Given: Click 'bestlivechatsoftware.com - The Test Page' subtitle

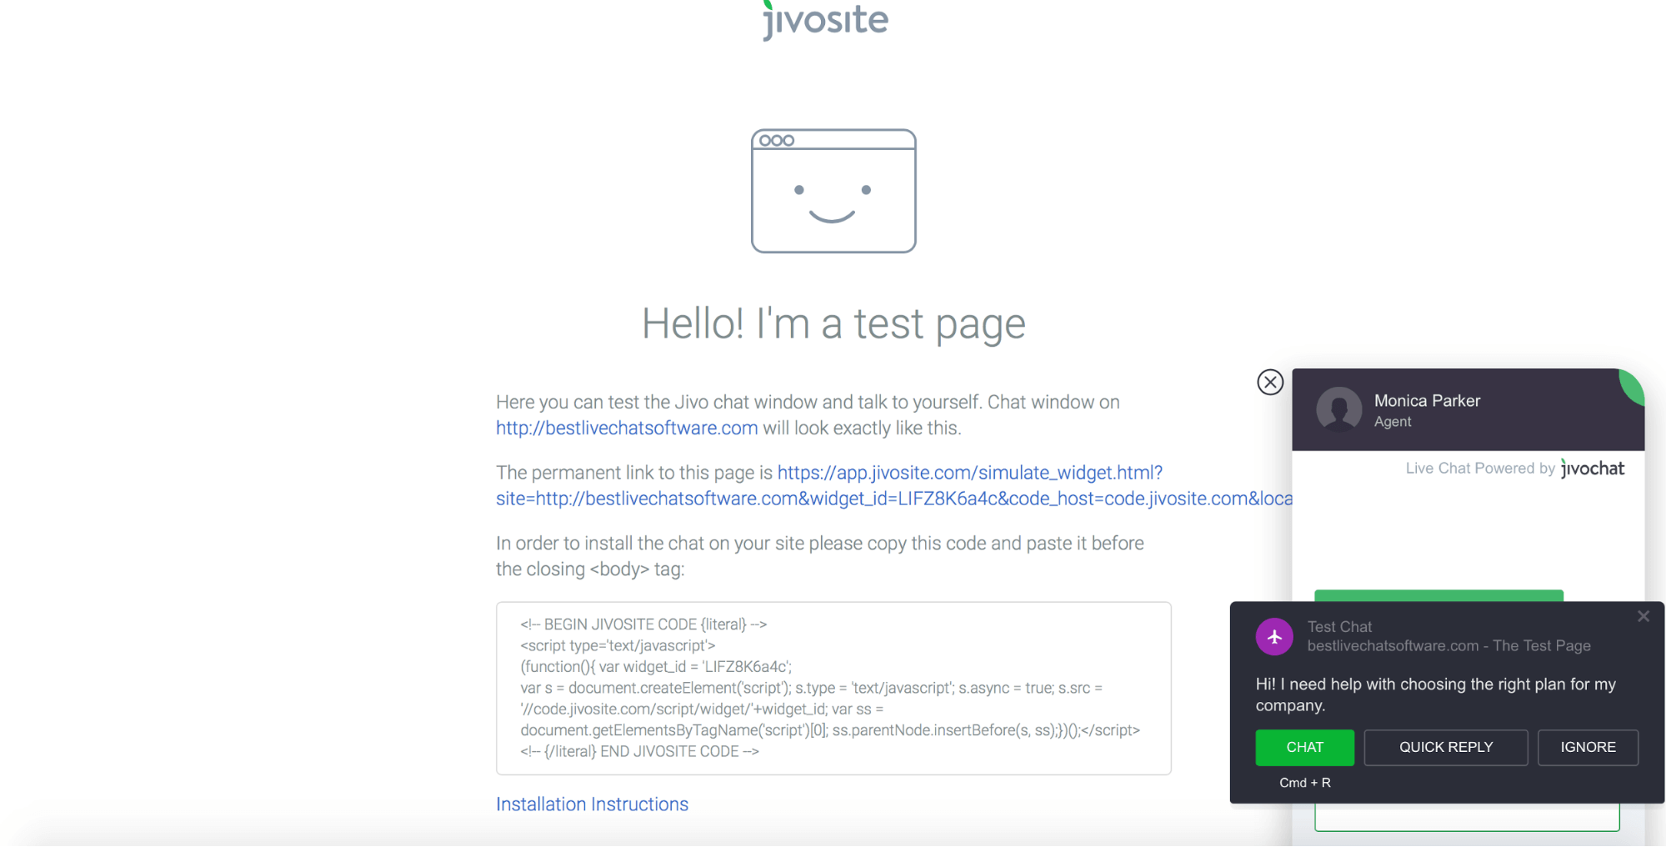Looking at the screenshot, I should pos(1448,646).
